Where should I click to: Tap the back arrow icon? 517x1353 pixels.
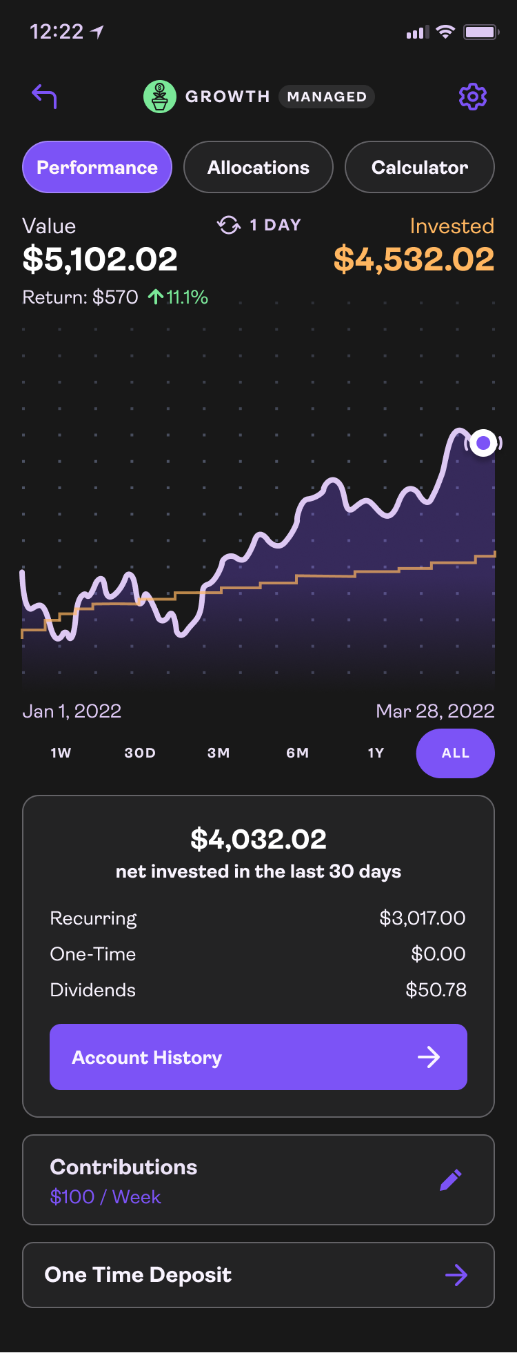(44, 97)
